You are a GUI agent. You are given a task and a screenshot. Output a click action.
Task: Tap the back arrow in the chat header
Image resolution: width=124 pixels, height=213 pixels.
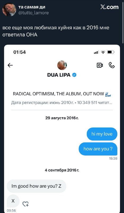10,65
